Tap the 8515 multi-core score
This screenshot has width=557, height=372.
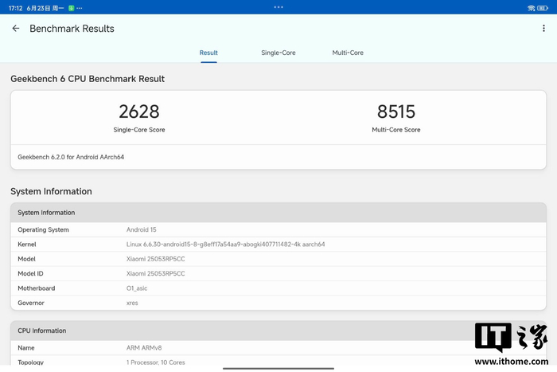tap(395, 112)
